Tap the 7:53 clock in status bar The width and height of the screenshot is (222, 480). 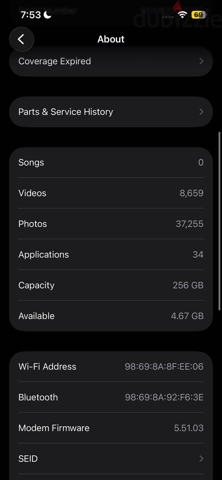pyautogui.click(x=31, y=15)
